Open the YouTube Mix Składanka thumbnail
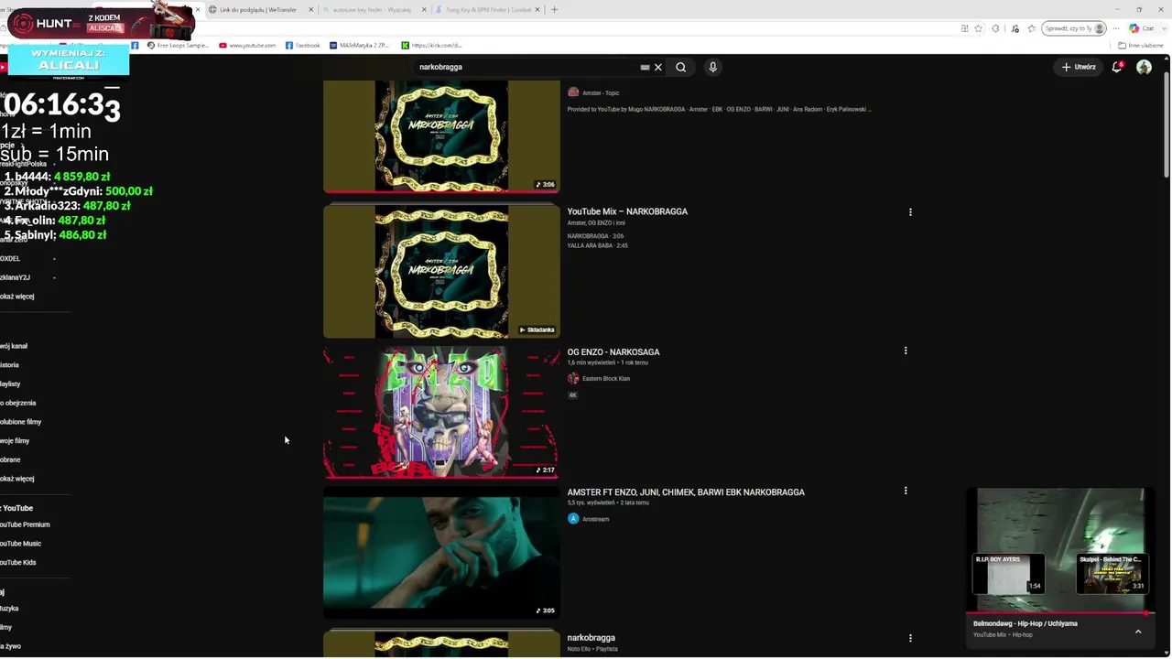Screen dimensions: 1172x659 [x=441, y=271]
